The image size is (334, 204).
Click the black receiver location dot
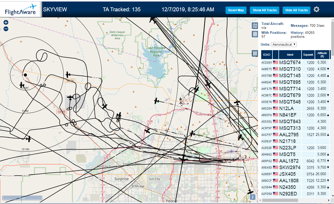coord(25,75)
